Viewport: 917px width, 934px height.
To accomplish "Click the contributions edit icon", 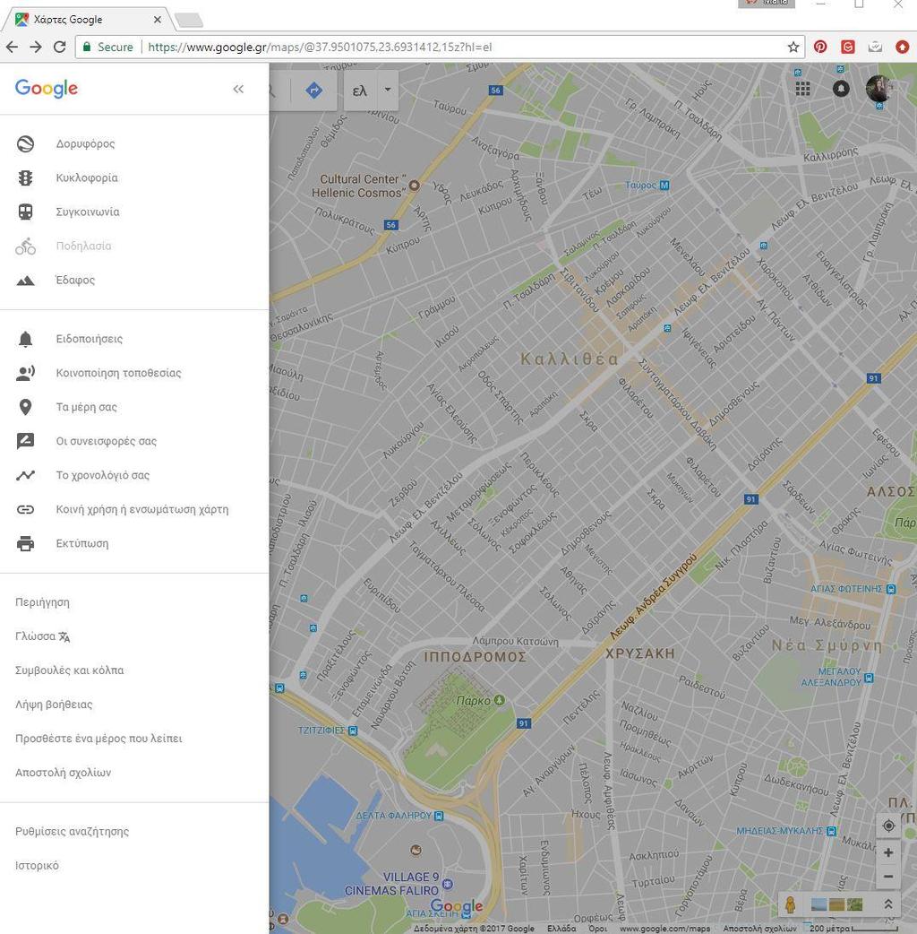I will pos(25,441).
